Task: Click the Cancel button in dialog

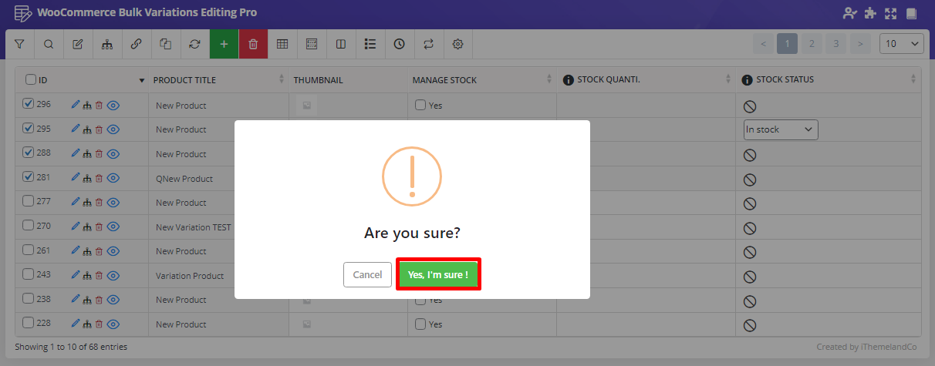Action: tap(367, 274)
